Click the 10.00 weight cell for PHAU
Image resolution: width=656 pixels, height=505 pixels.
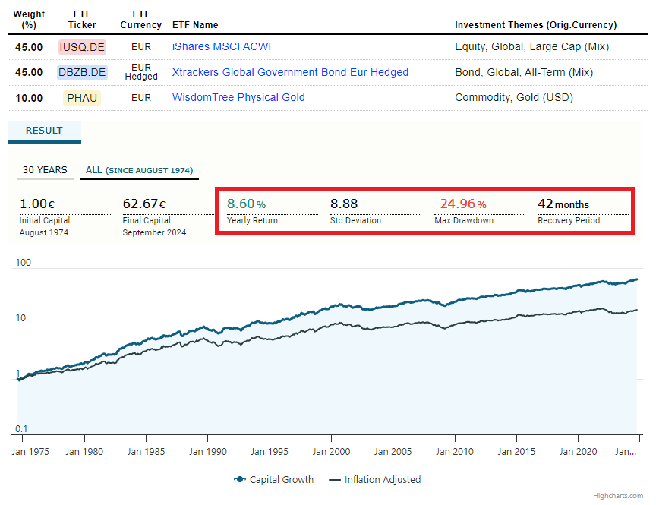[x=29, y=98]
